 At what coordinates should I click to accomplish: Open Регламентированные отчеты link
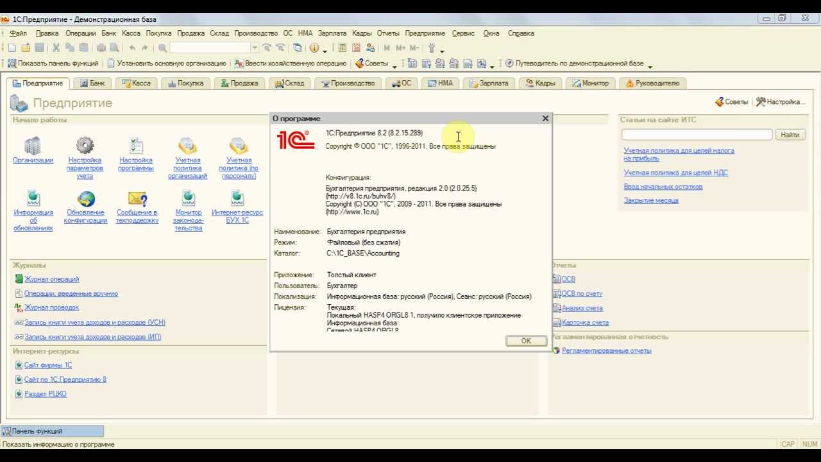point(606,351)
